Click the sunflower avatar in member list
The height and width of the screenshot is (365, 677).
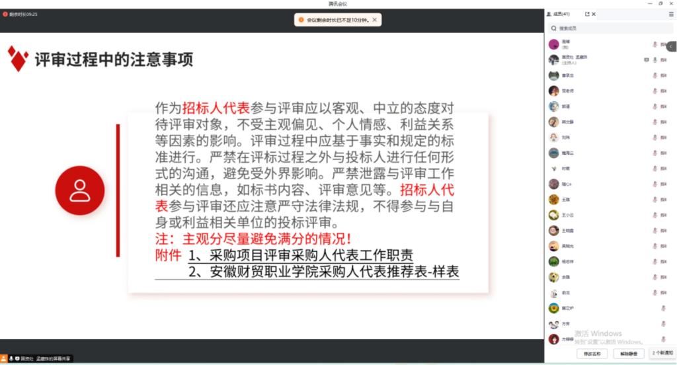(553, 308)
